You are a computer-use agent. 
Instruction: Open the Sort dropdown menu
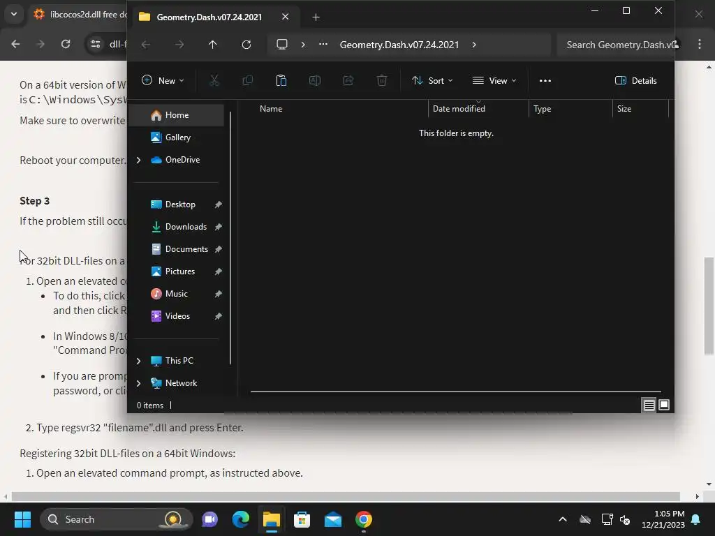pos(432,81)
